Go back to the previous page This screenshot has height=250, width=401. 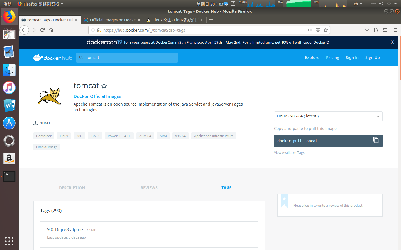[x=24, y=30]
